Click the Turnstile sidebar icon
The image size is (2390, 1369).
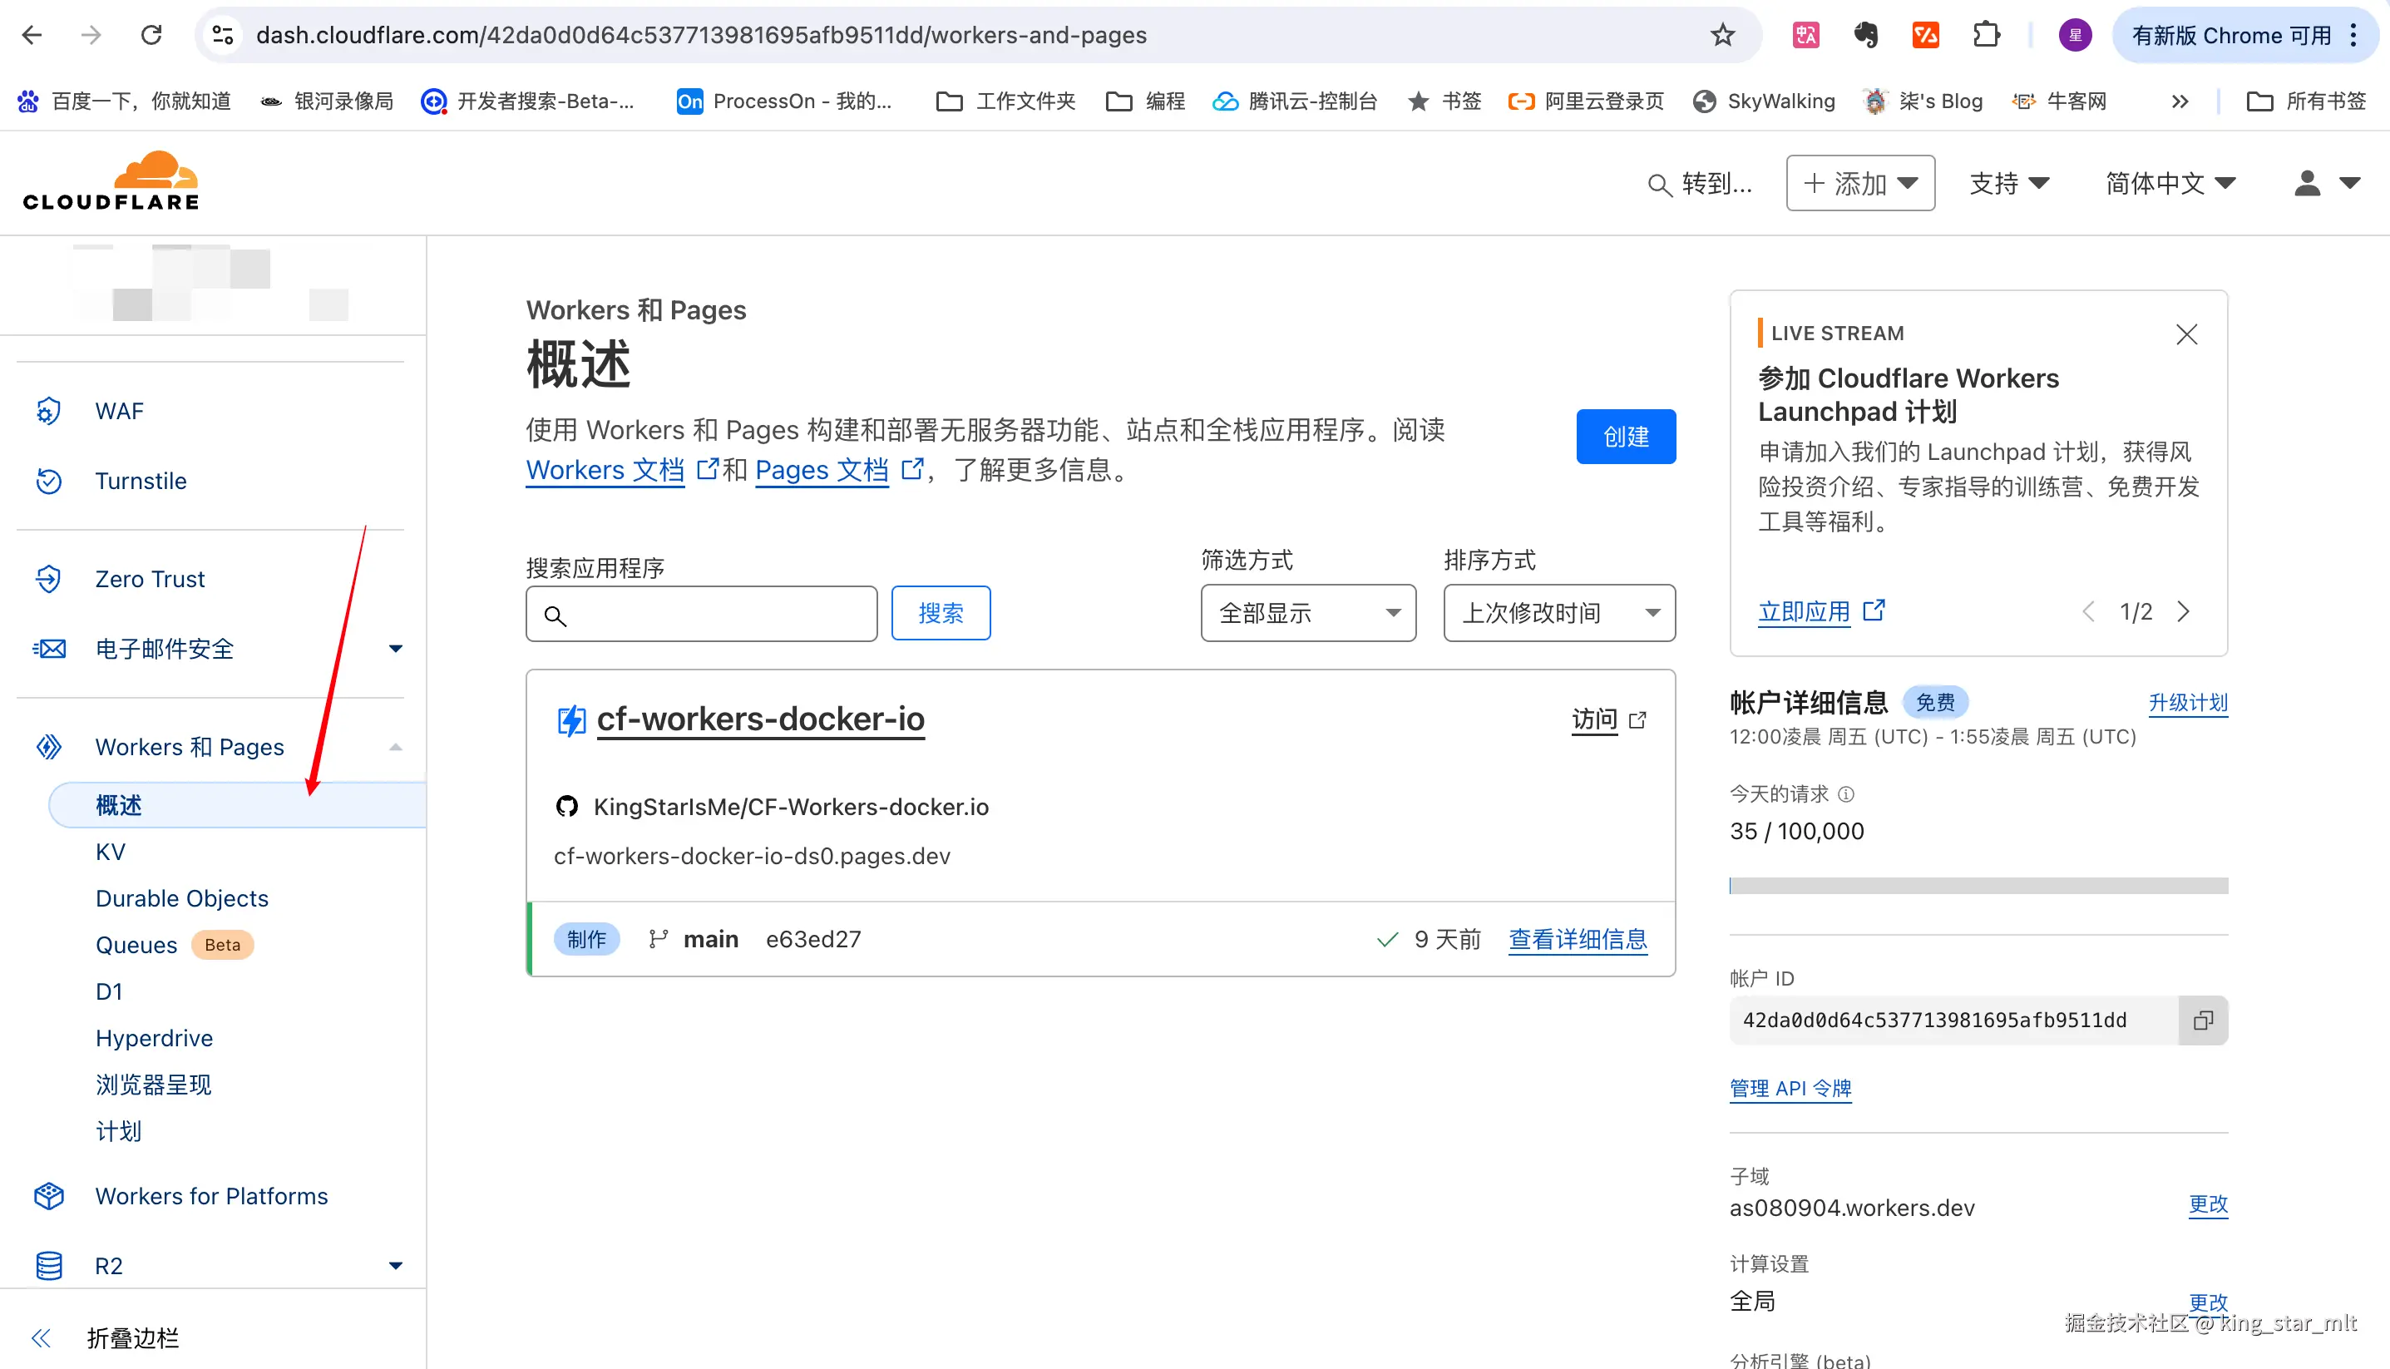pyautogui.click(x=49, y=481)
